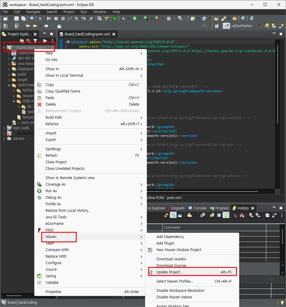Viewport: 286px width, 307px height.
Task: Click the Step Over icon
Action: tap(83, 19)
